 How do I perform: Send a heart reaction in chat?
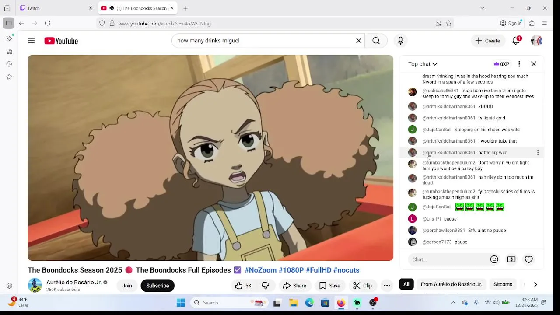pyautogui.click(x=529, y=259)
